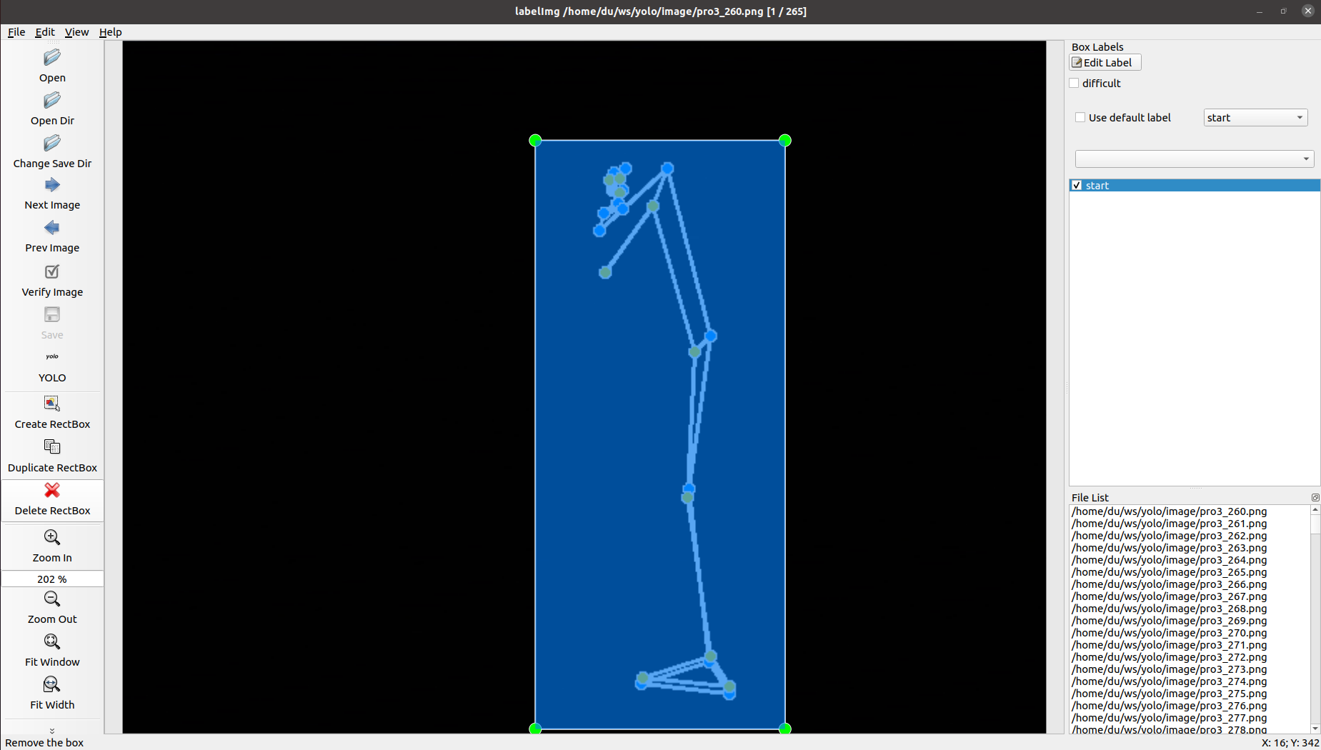Click the File List float panel icon
Screen dimensions: 1321x750
(1315, 498)
